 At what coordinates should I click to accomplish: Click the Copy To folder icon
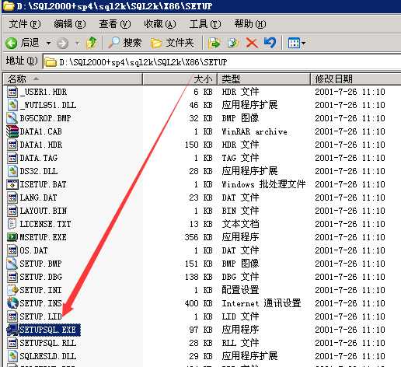(x=232, y=43)
